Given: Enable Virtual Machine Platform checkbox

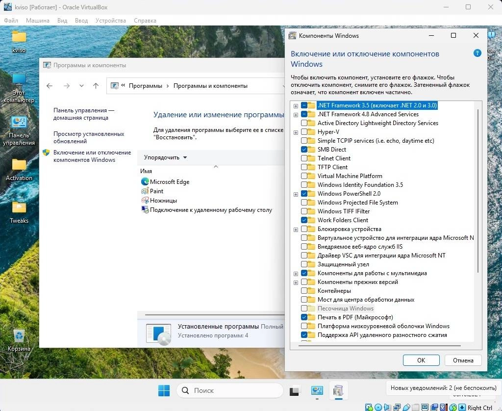Looking at the screenshot, I should click(304, 176).
